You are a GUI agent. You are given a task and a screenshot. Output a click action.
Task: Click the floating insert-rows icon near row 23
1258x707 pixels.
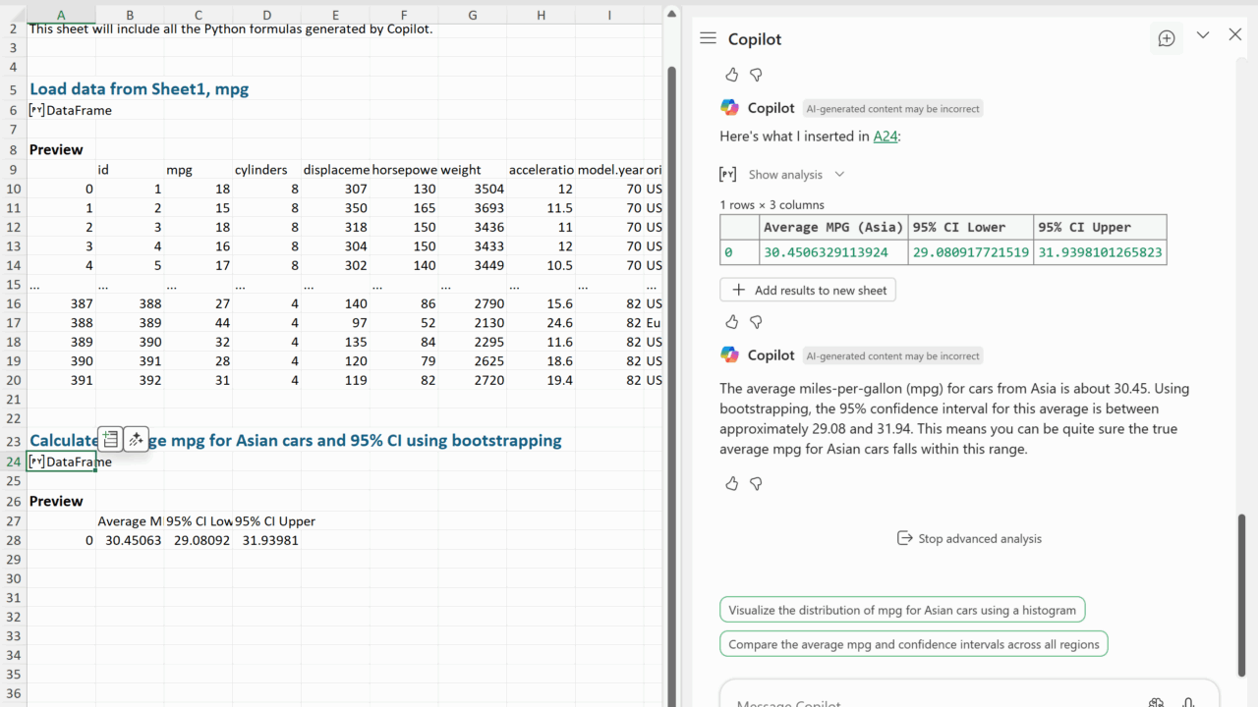111,440
